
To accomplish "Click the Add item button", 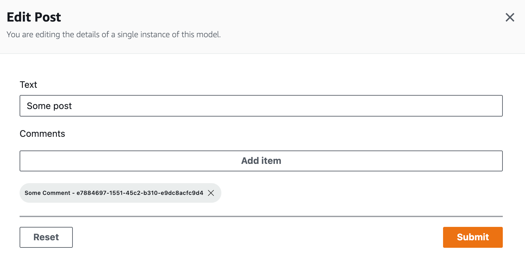I will pos(261,161).
